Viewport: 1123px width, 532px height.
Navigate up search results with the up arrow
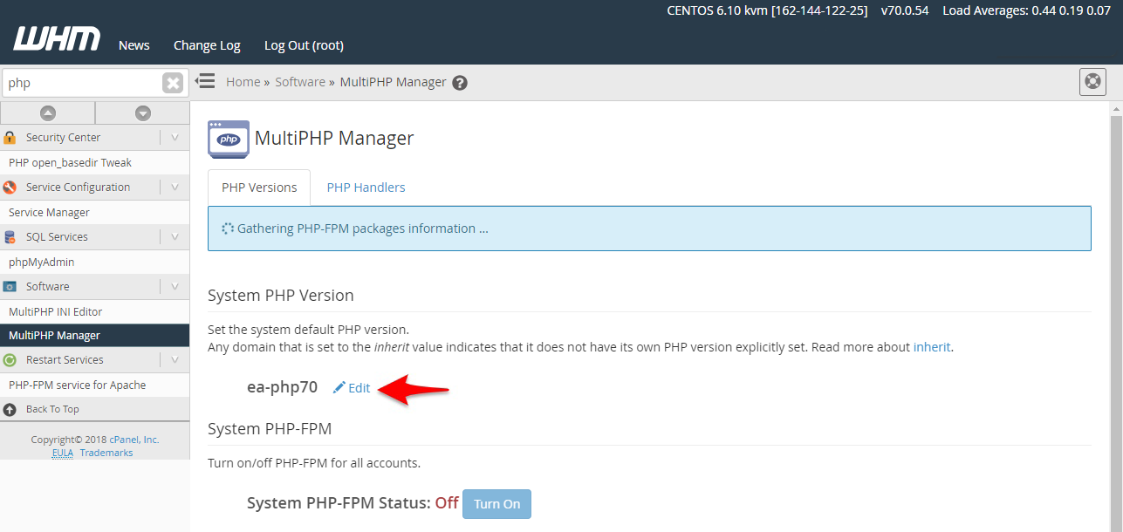(x=47, y=113)
